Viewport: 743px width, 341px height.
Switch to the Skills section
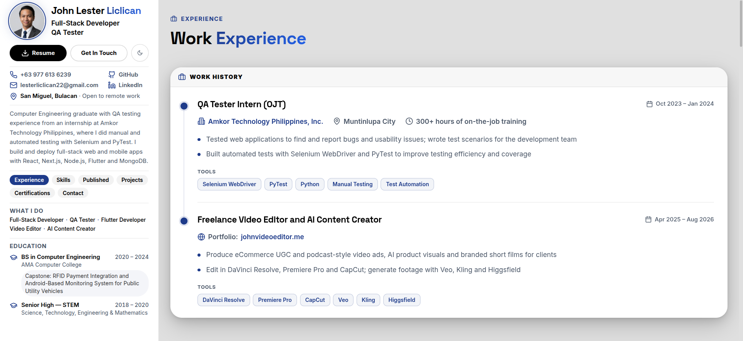pos(63,180)
